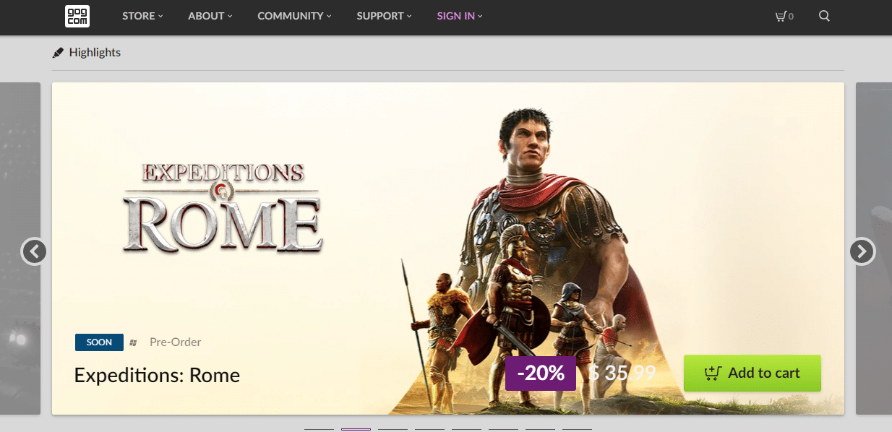Click the Highlights marker pen icon

tap(59, 53)
